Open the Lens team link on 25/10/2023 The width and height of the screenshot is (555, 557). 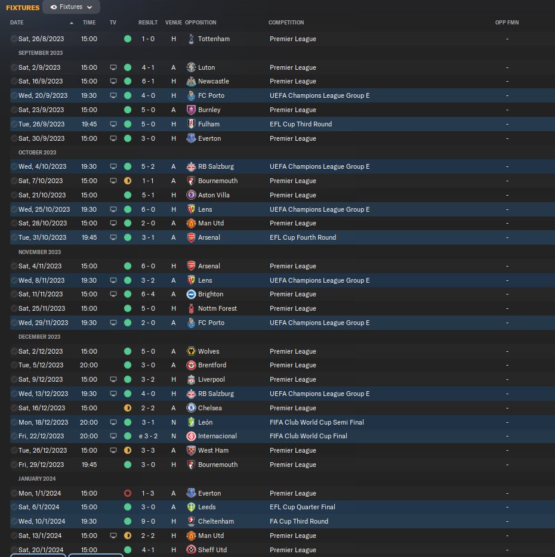205,209
